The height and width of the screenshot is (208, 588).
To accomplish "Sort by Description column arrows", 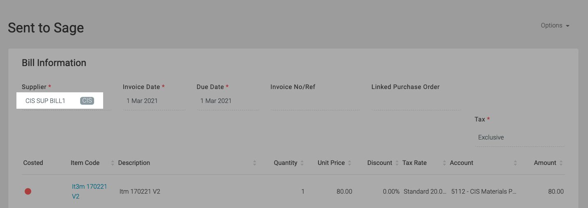I will click(x=254, y=163).
